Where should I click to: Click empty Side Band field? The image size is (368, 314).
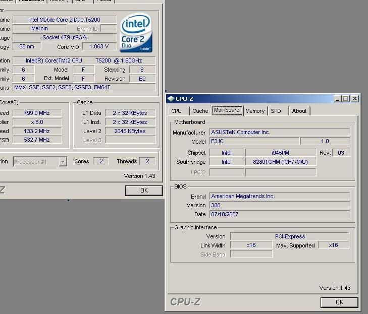pyautogui.click(x=251, y=254)
